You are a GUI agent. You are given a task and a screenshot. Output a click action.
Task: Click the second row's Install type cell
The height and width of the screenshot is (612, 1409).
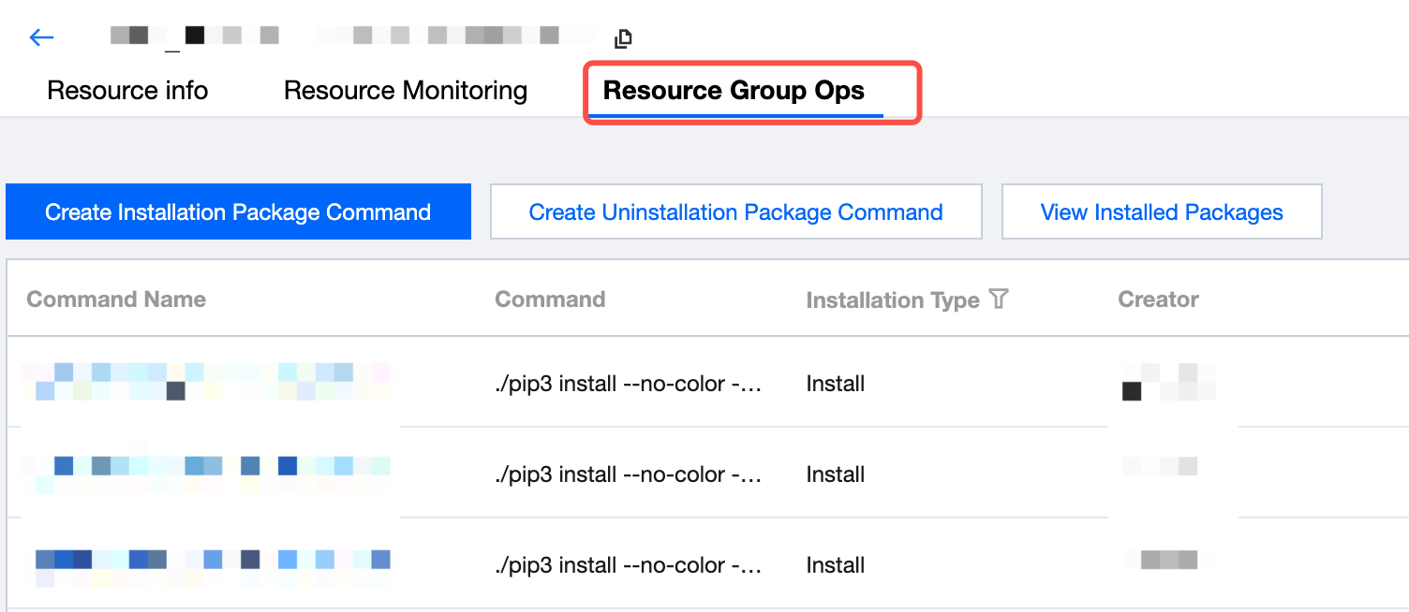coord(835,474)
